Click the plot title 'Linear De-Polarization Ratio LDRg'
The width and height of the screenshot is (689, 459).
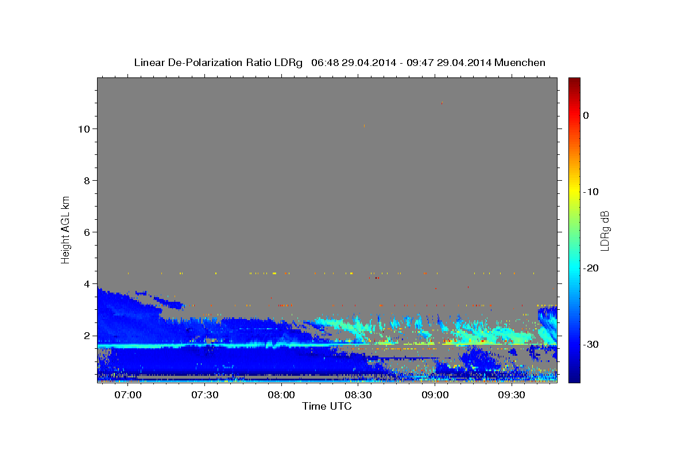pyautogui.click(x=218, y=63)
